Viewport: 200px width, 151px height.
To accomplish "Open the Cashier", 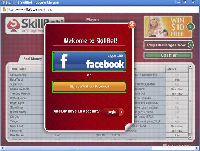I will coord(168,55).
